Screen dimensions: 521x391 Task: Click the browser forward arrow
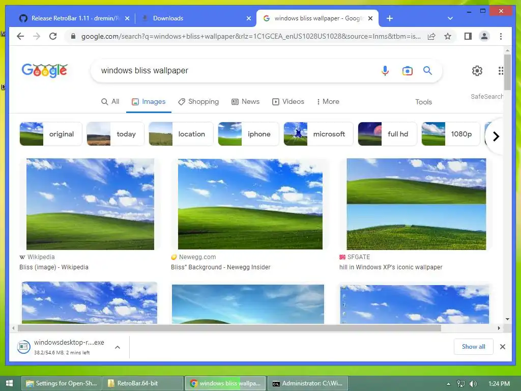[x=37, y=36]
